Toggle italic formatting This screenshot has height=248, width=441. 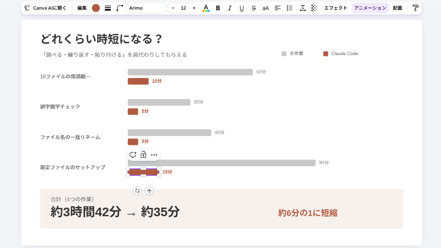[230, 8]
